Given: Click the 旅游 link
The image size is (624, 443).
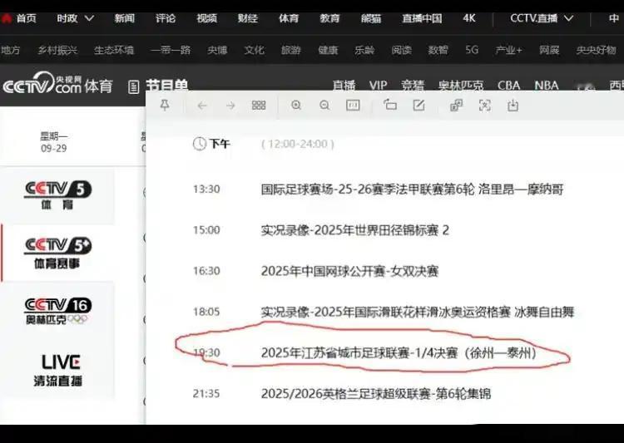Looking at the screenshot, I should point(291,50).
